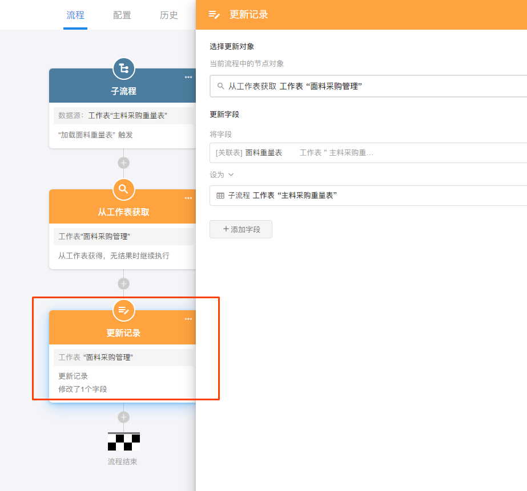
Task: Click the 将字段 label
Action: [221, 134]
